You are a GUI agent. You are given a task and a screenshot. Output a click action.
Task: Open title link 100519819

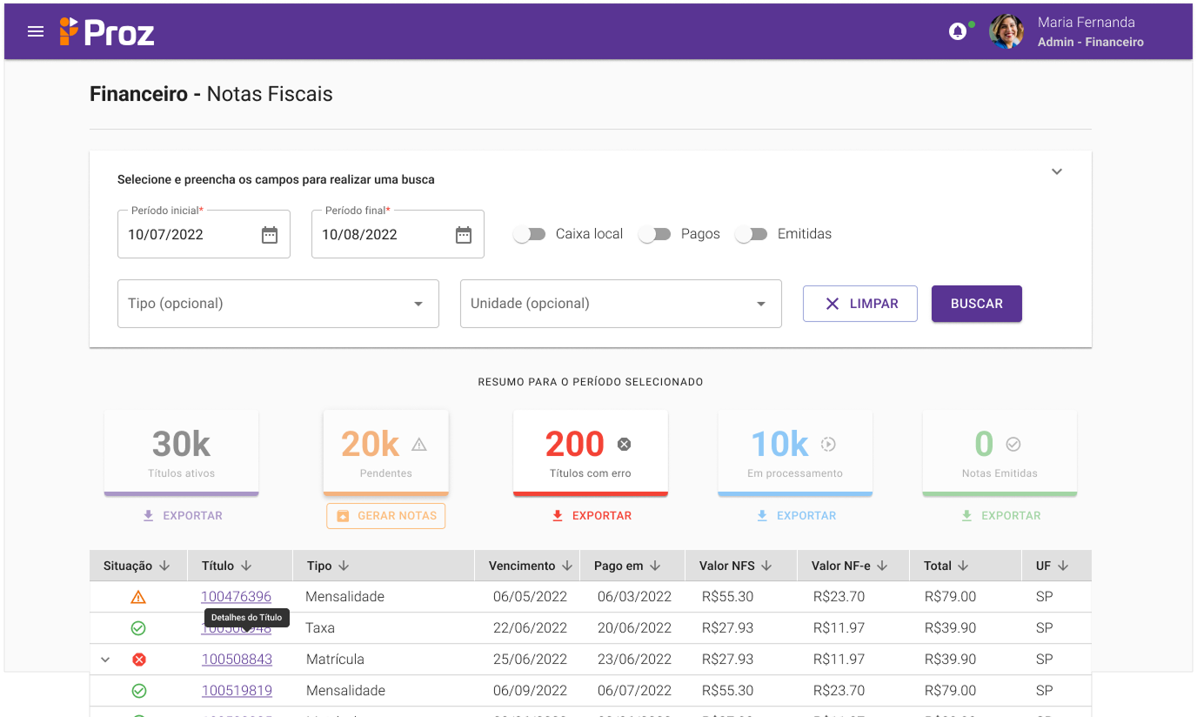point(237,691)
